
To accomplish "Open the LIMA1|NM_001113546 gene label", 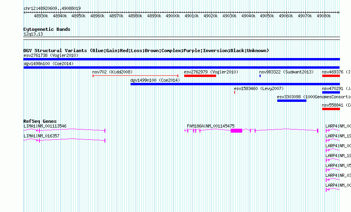I will [x=45, y=126].
